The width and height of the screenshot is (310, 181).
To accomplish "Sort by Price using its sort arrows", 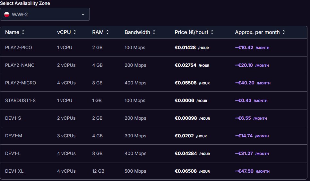I will pyautogui.click(x=212, y=32).
